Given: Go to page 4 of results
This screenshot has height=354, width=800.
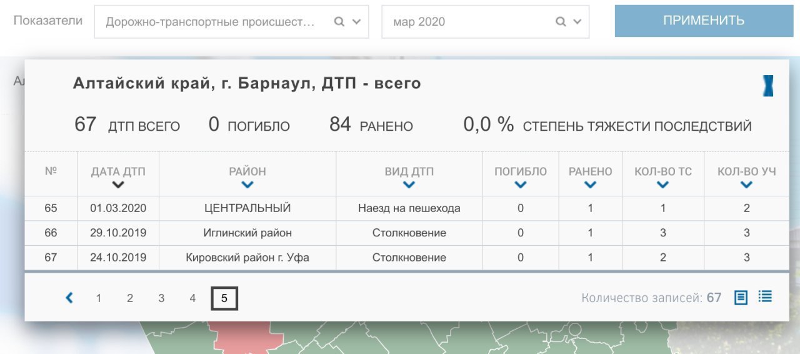Looking at the screenshot, I should coord(192,299).
